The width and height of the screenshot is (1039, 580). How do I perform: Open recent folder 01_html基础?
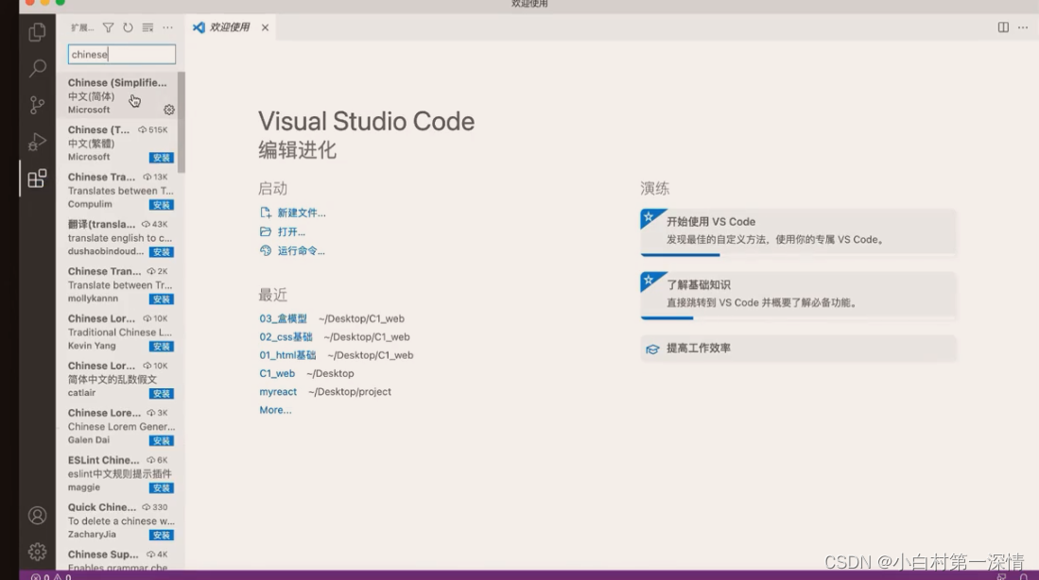(x=287, y=355)
